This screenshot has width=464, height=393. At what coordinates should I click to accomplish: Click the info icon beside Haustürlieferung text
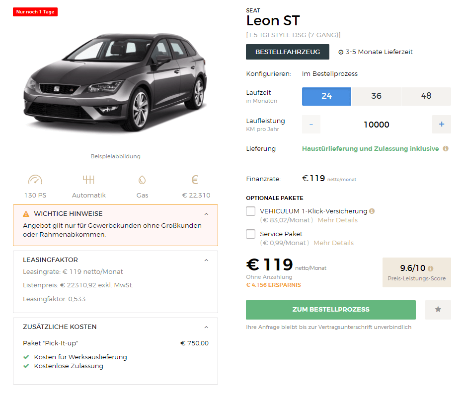pyautogui.click(x=445, y=149)
